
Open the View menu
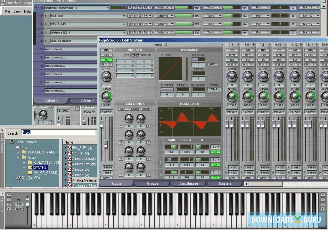pyautogui.click(x=17, y=11)
